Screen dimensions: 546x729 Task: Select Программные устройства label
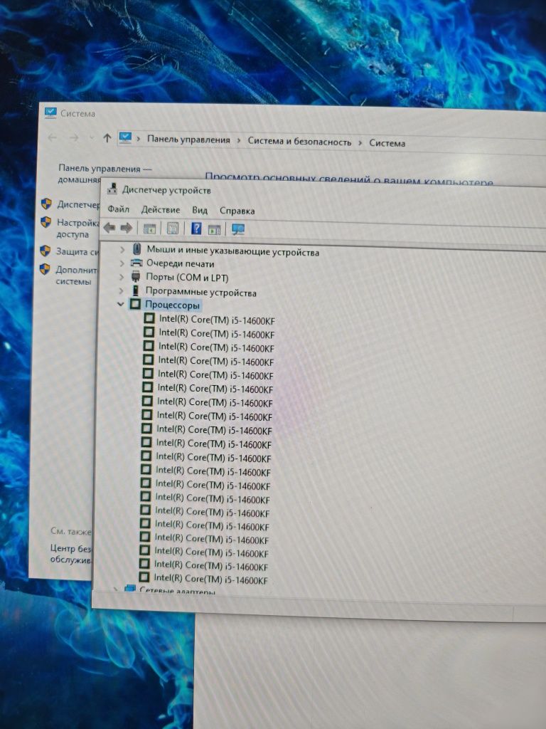[x=200, y=291]
